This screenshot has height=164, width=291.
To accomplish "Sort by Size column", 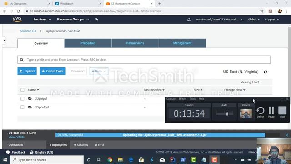I will click(198, 90).
